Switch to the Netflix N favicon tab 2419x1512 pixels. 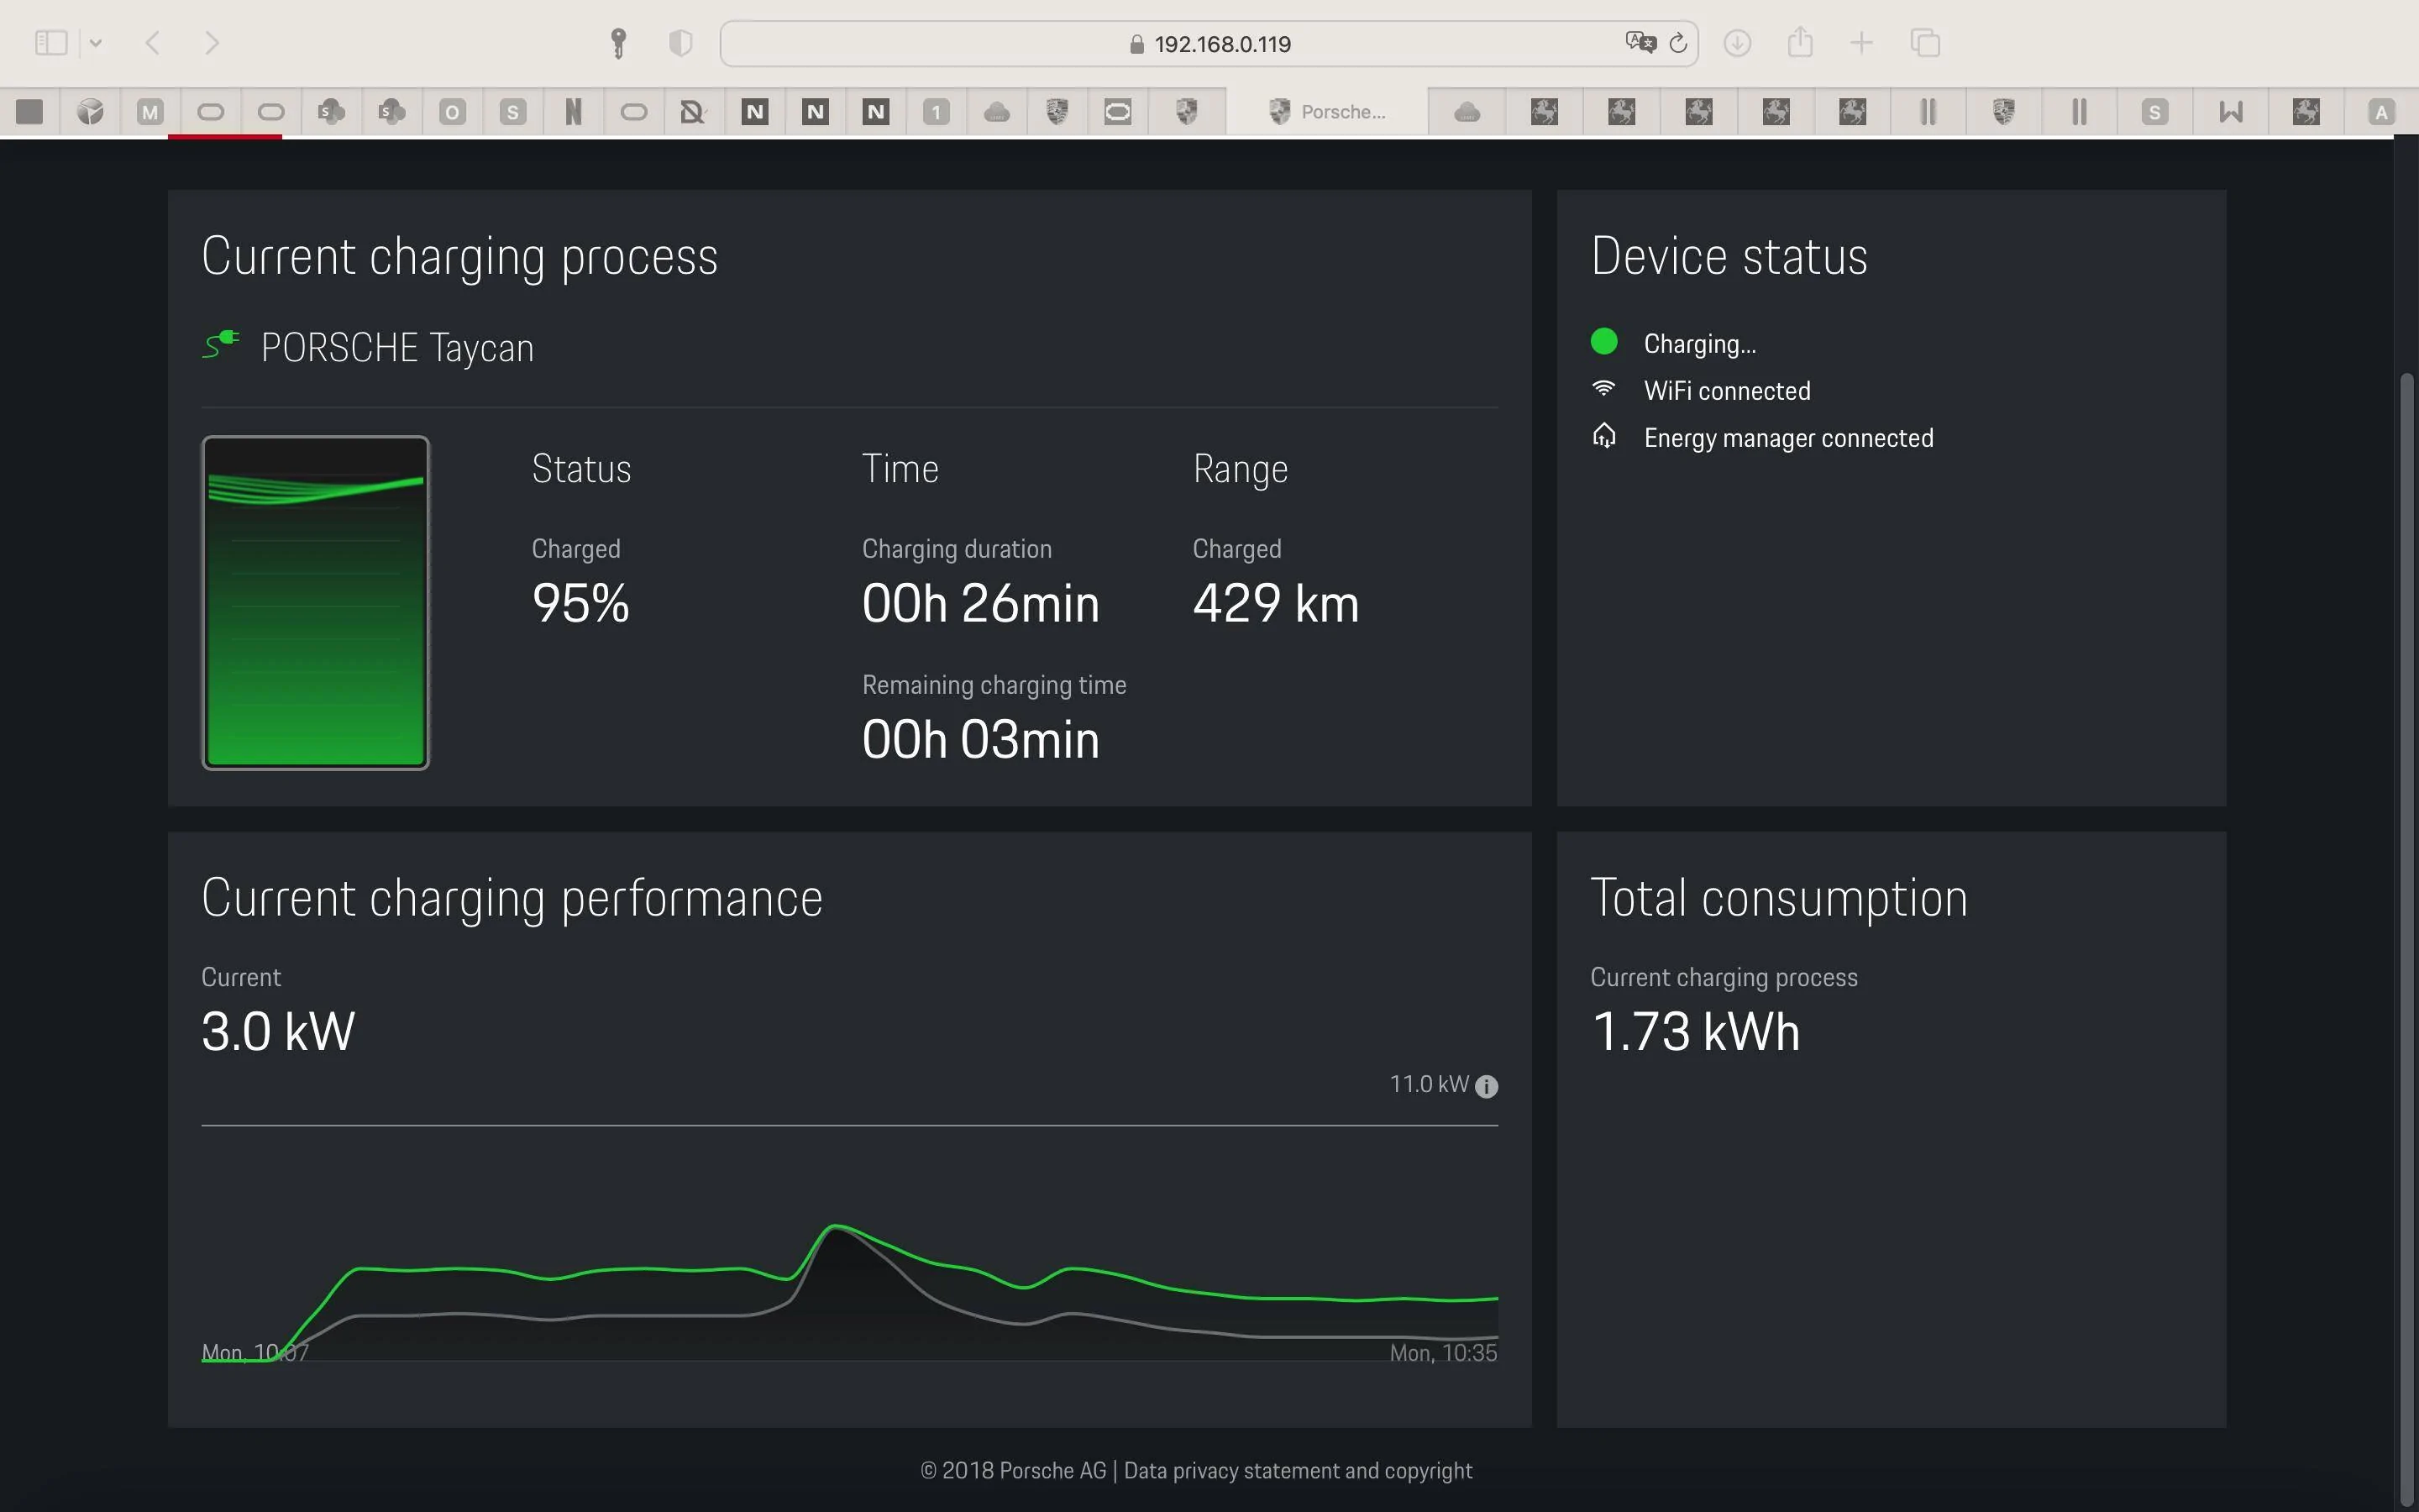(573, 112)
